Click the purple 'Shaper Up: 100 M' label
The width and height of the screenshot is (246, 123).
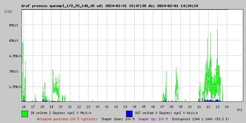[153, 119]
